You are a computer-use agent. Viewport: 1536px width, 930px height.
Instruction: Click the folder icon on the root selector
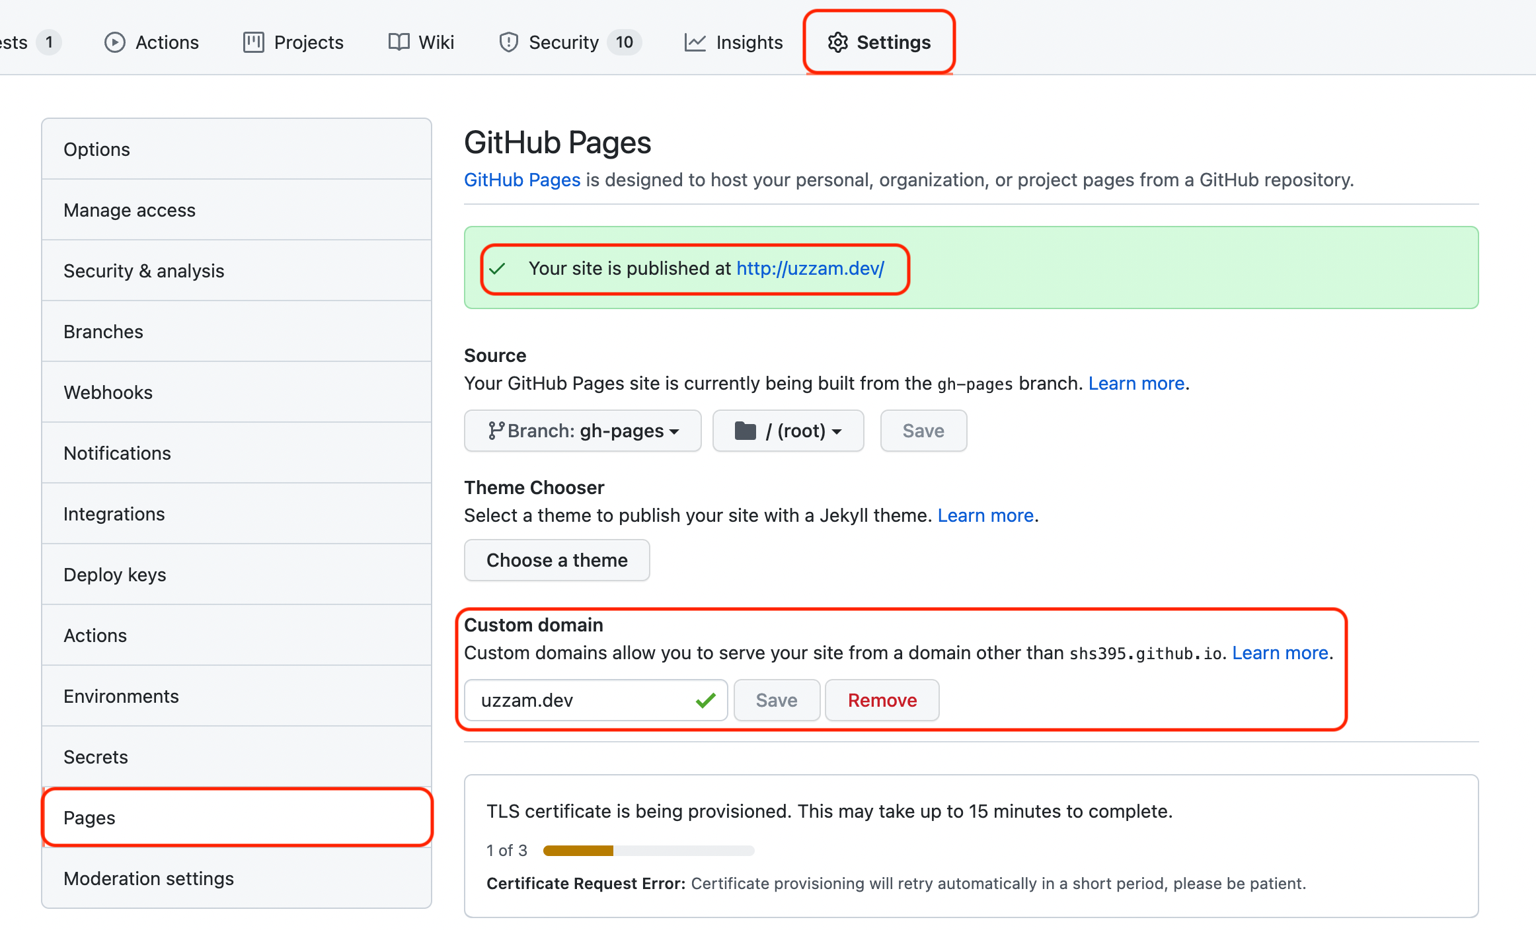tap(745, 431)
